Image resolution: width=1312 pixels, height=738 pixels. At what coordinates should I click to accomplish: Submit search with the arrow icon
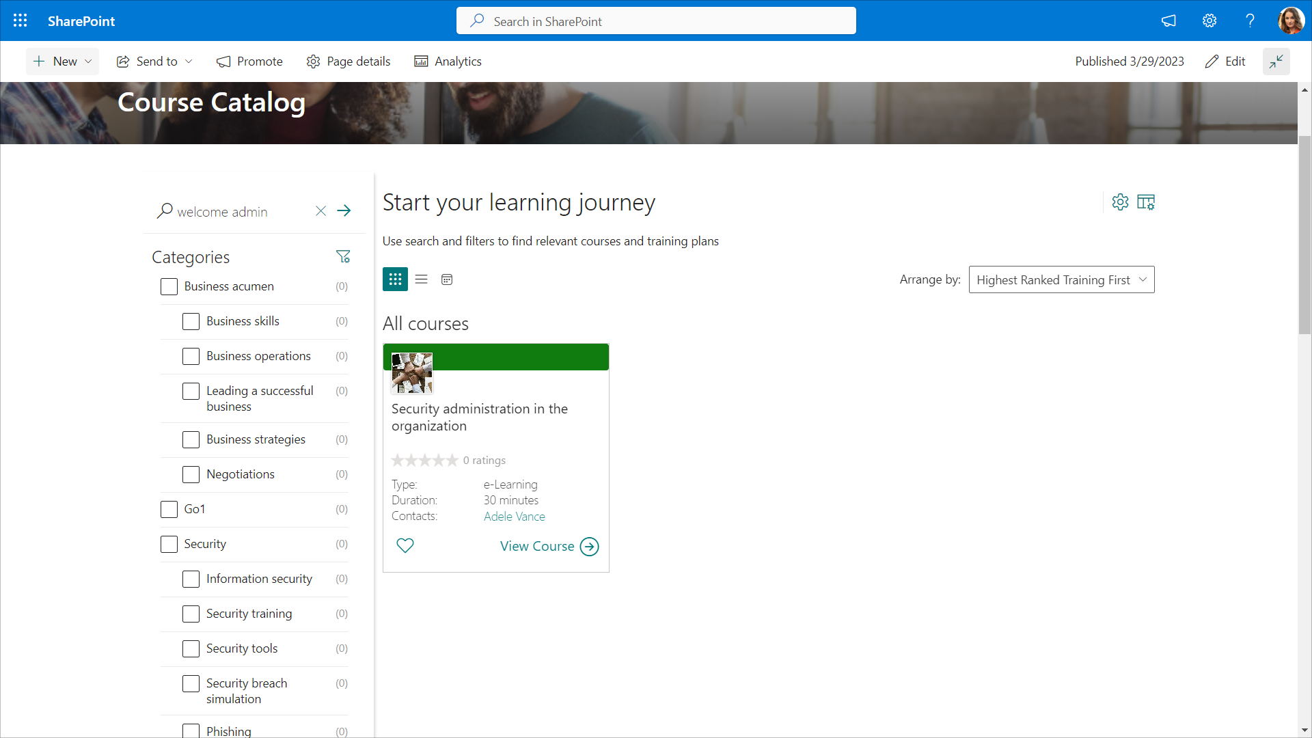344,211
